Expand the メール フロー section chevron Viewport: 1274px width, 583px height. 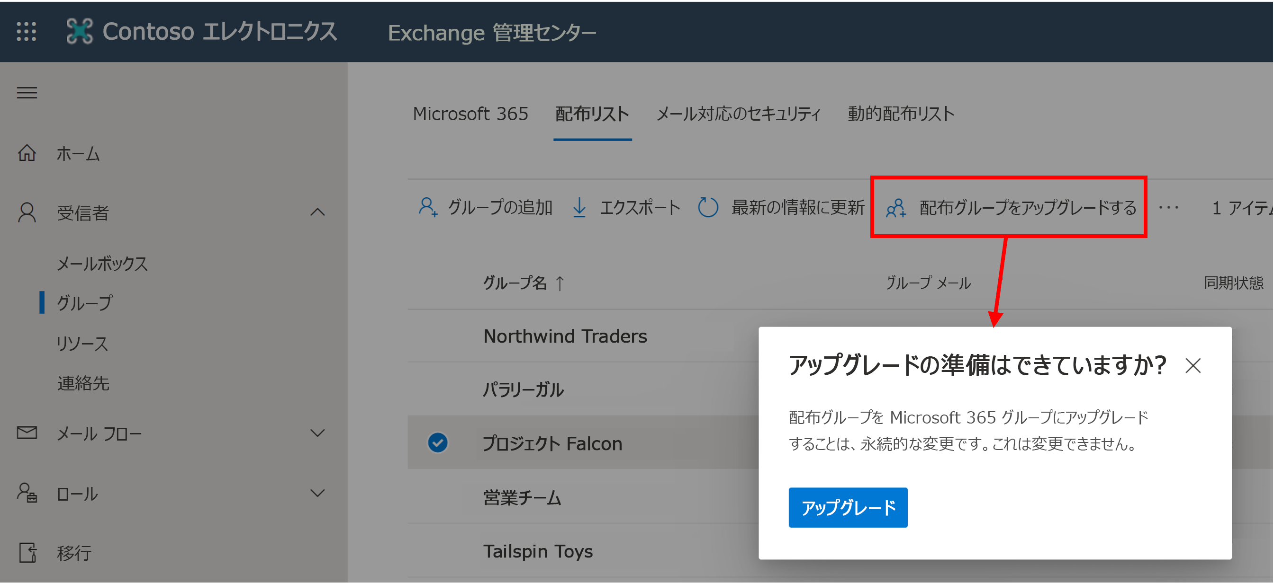coord(317,433)
